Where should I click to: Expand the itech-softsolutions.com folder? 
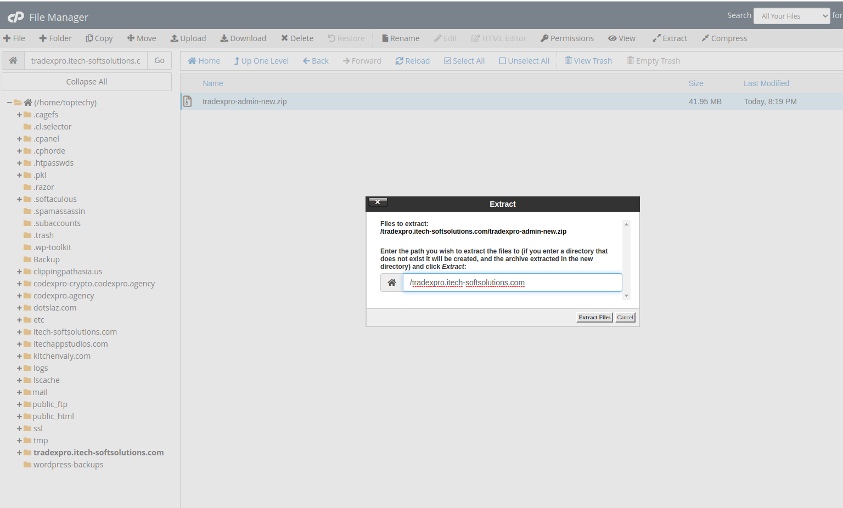click(19, 332)
